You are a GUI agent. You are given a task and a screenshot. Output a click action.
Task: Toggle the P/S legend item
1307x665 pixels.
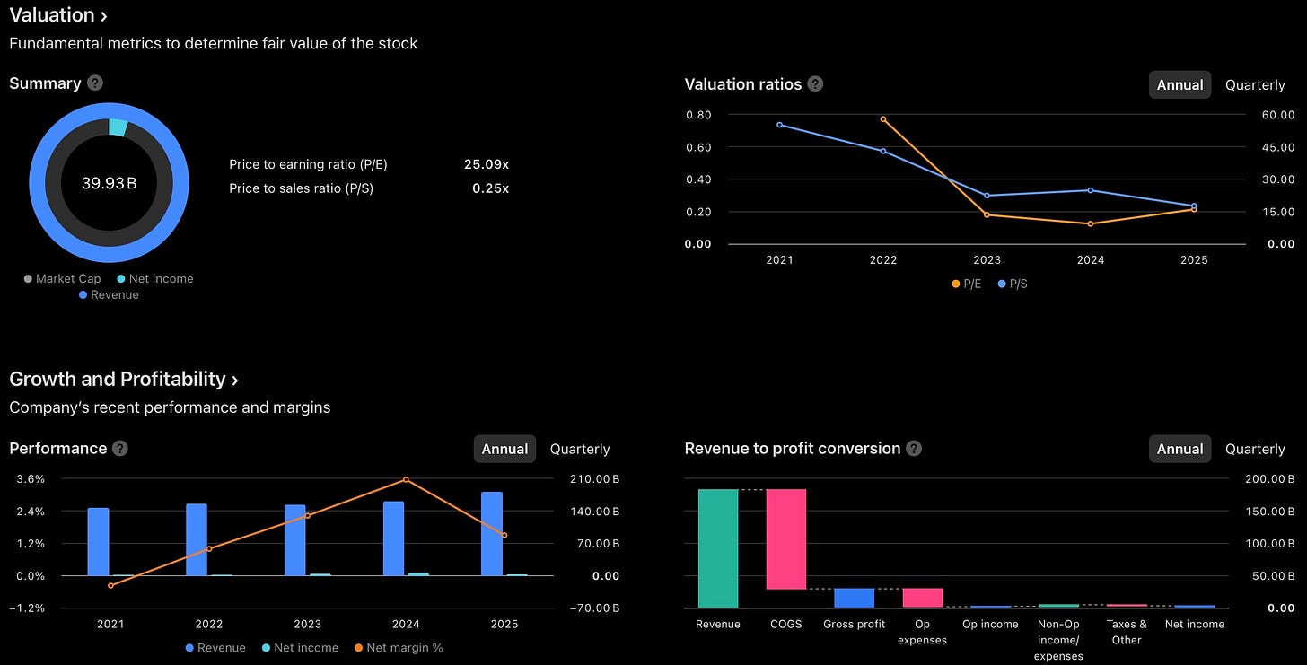point(1012,284)
